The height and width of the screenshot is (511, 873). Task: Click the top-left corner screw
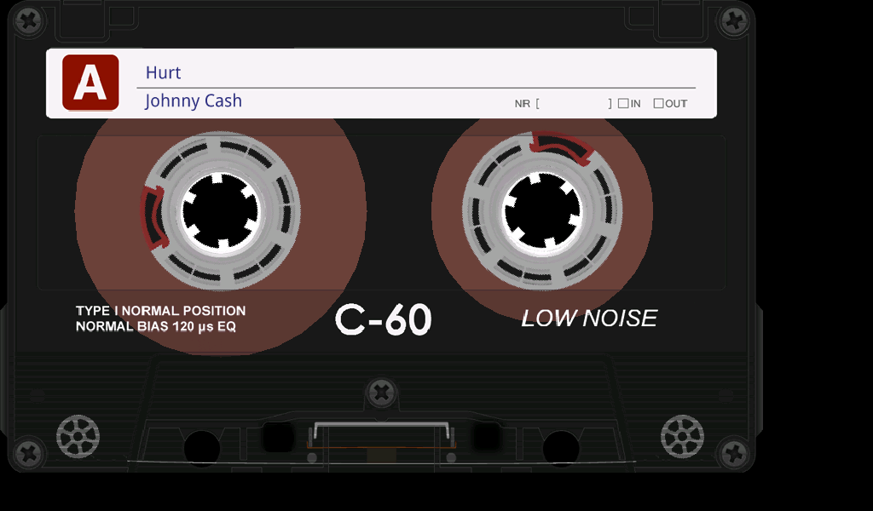[29, 21]
